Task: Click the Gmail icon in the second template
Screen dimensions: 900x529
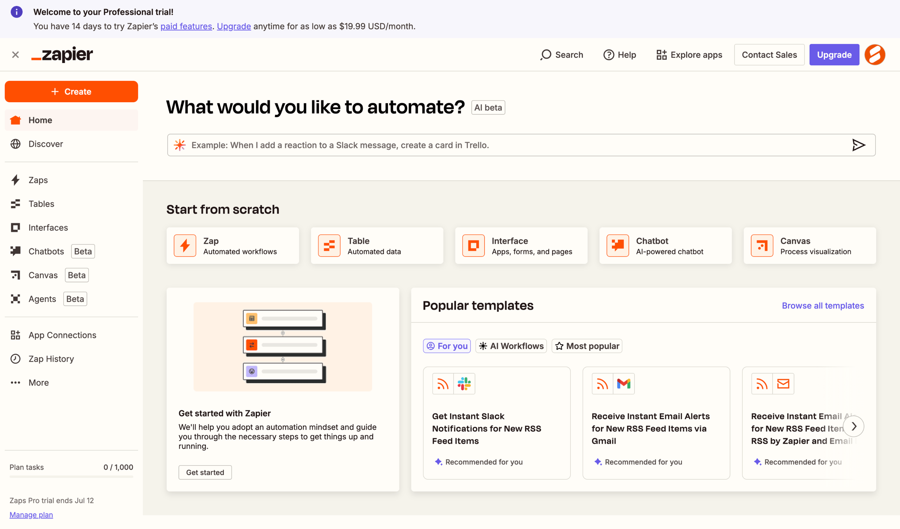Action: tap(624, 384)
